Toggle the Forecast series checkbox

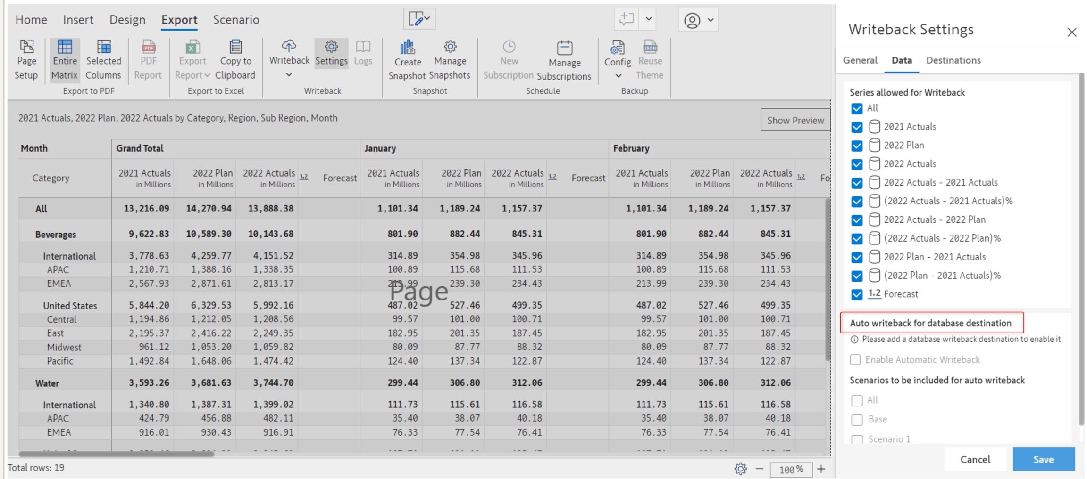click(857, 294)
